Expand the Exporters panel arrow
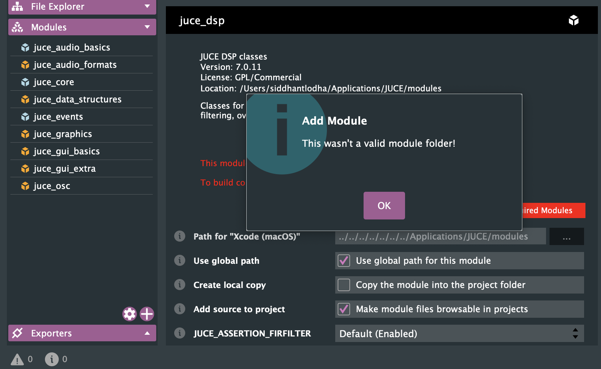Screen dimensions: 601x369 [147, 333]
